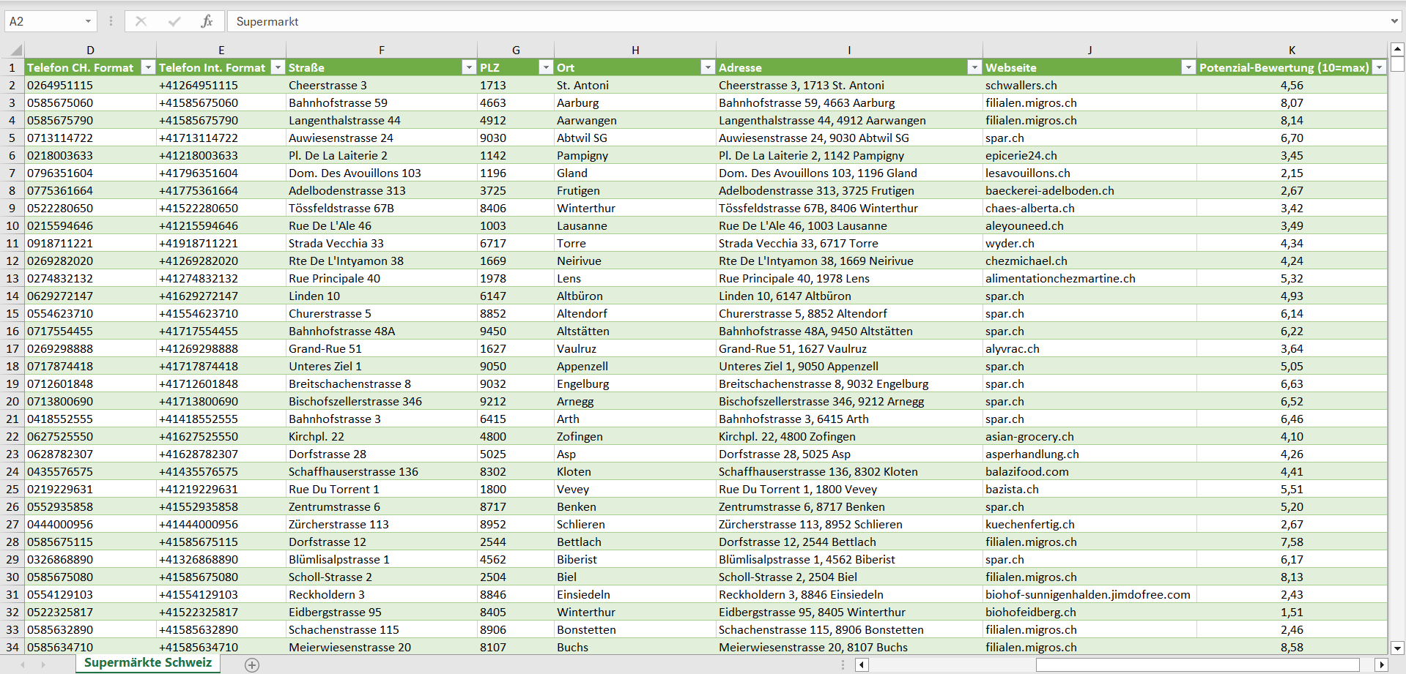1406x674 pixels.
Task: Click Ort cell Appenzell
Action: (x=635, y=366)
